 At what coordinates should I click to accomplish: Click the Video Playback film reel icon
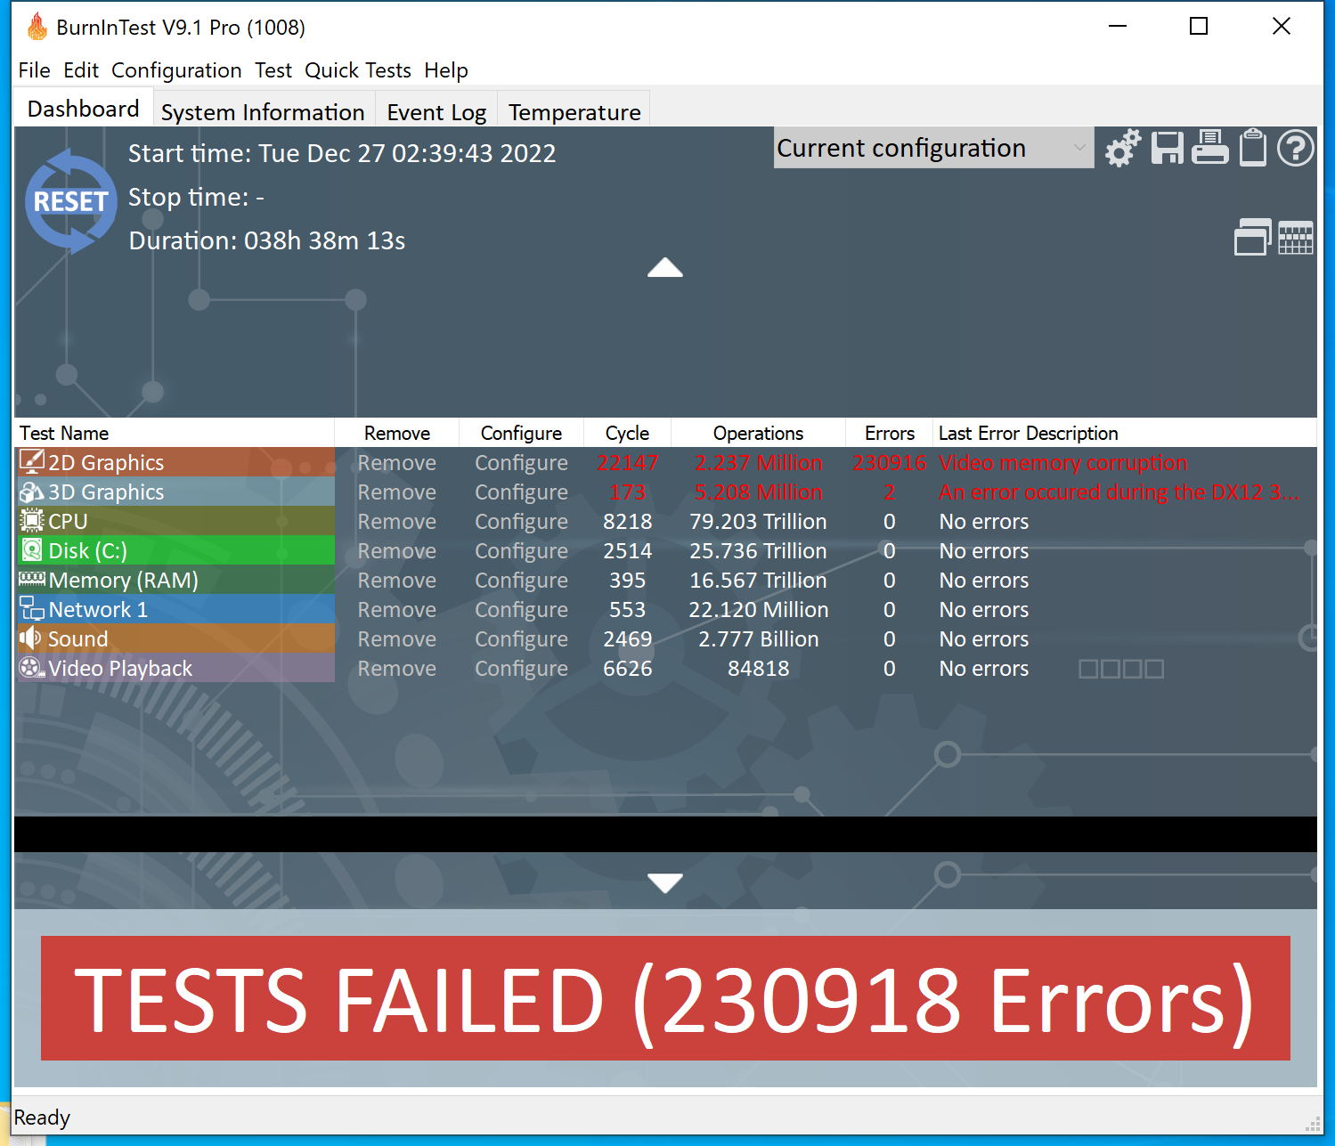(x=32, y=668)
